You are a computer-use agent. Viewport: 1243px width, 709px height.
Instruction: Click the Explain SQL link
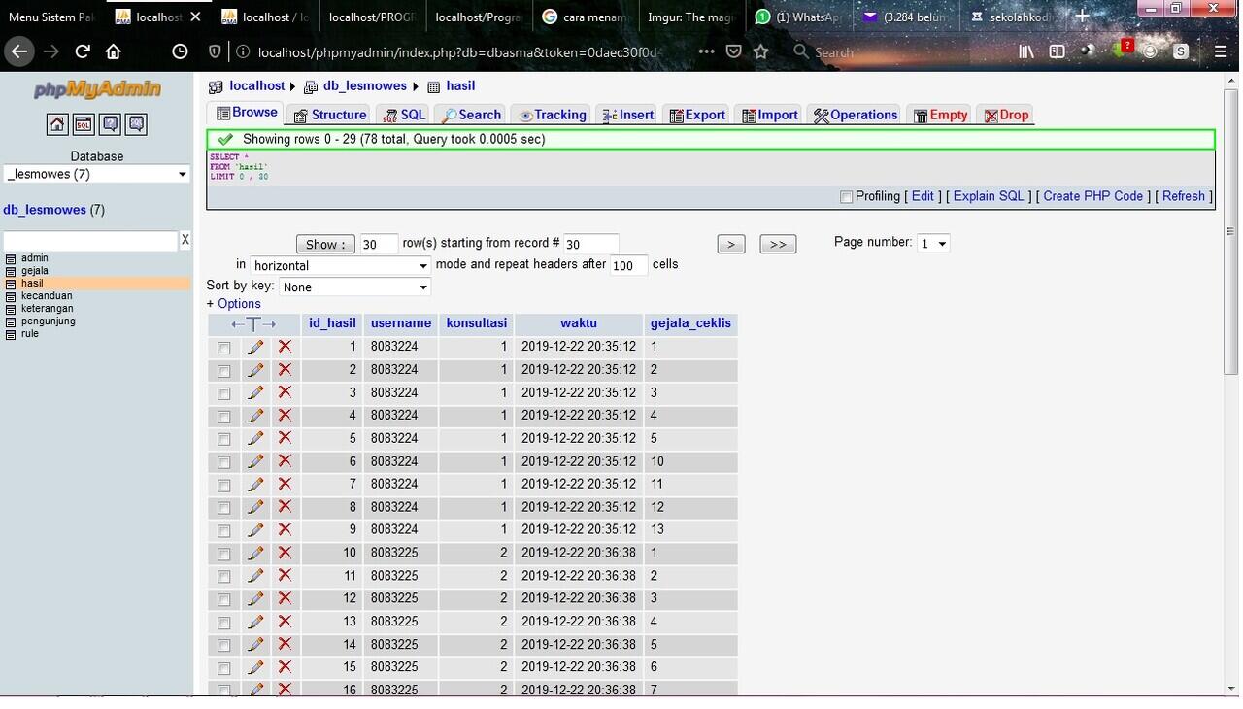click(989, 196)
